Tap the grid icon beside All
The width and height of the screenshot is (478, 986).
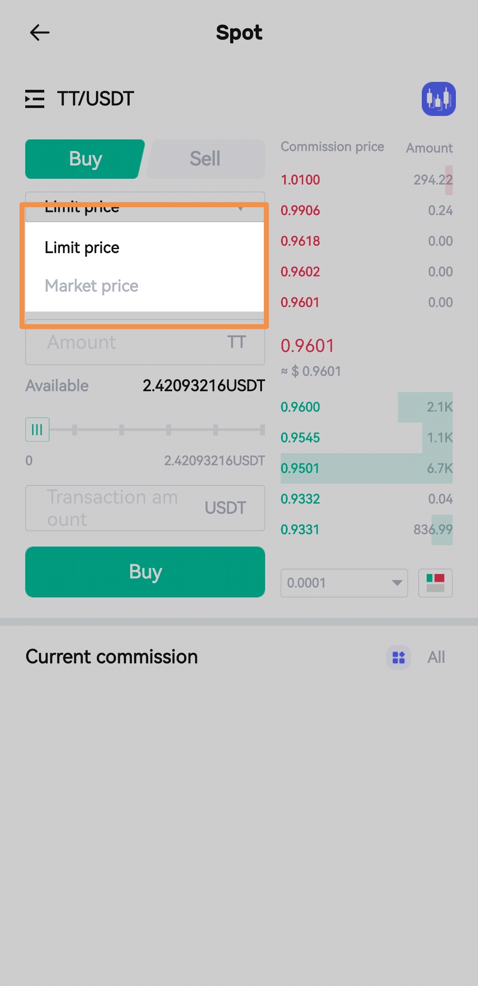[398, 657]
